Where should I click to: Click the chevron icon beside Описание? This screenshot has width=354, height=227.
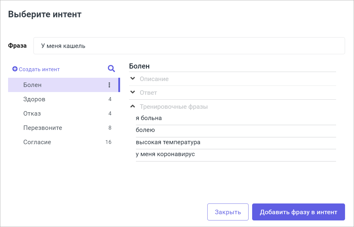(132, 79)
